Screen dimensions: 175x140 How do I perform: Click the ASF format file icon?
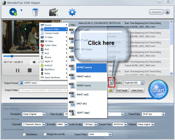pos(72,95)
